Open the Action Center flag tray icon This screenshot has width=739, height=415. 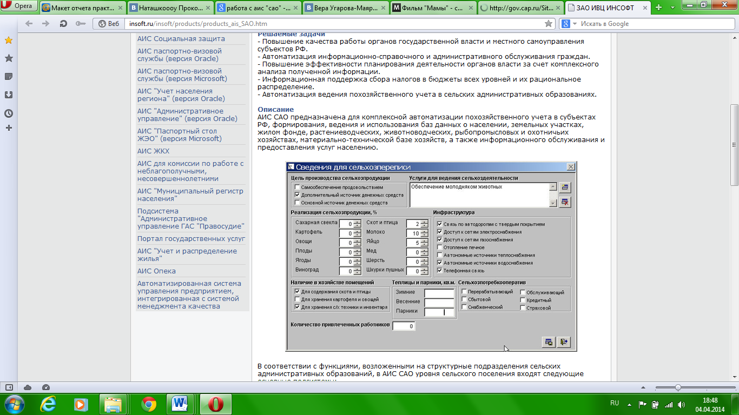(x=643, y=404)
